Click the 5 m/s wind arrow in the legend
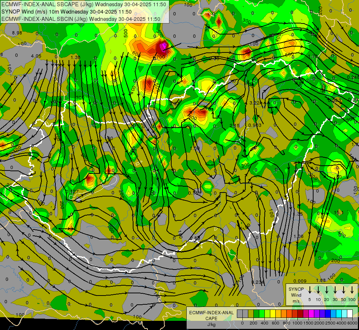Image resolution: width=359 pixels, height=330 pixels. (309, 290)
